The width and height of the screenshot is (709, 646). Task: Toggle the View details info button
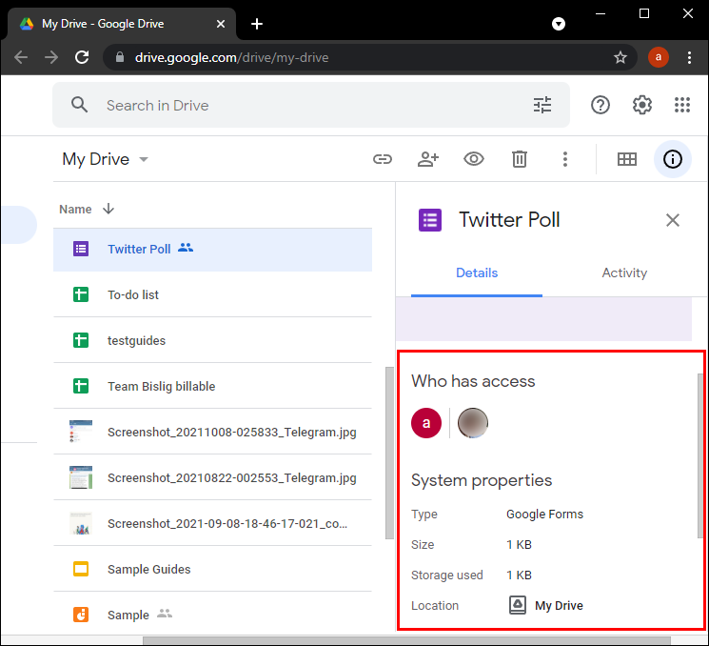pyautogui.click(x=673, y=159)
